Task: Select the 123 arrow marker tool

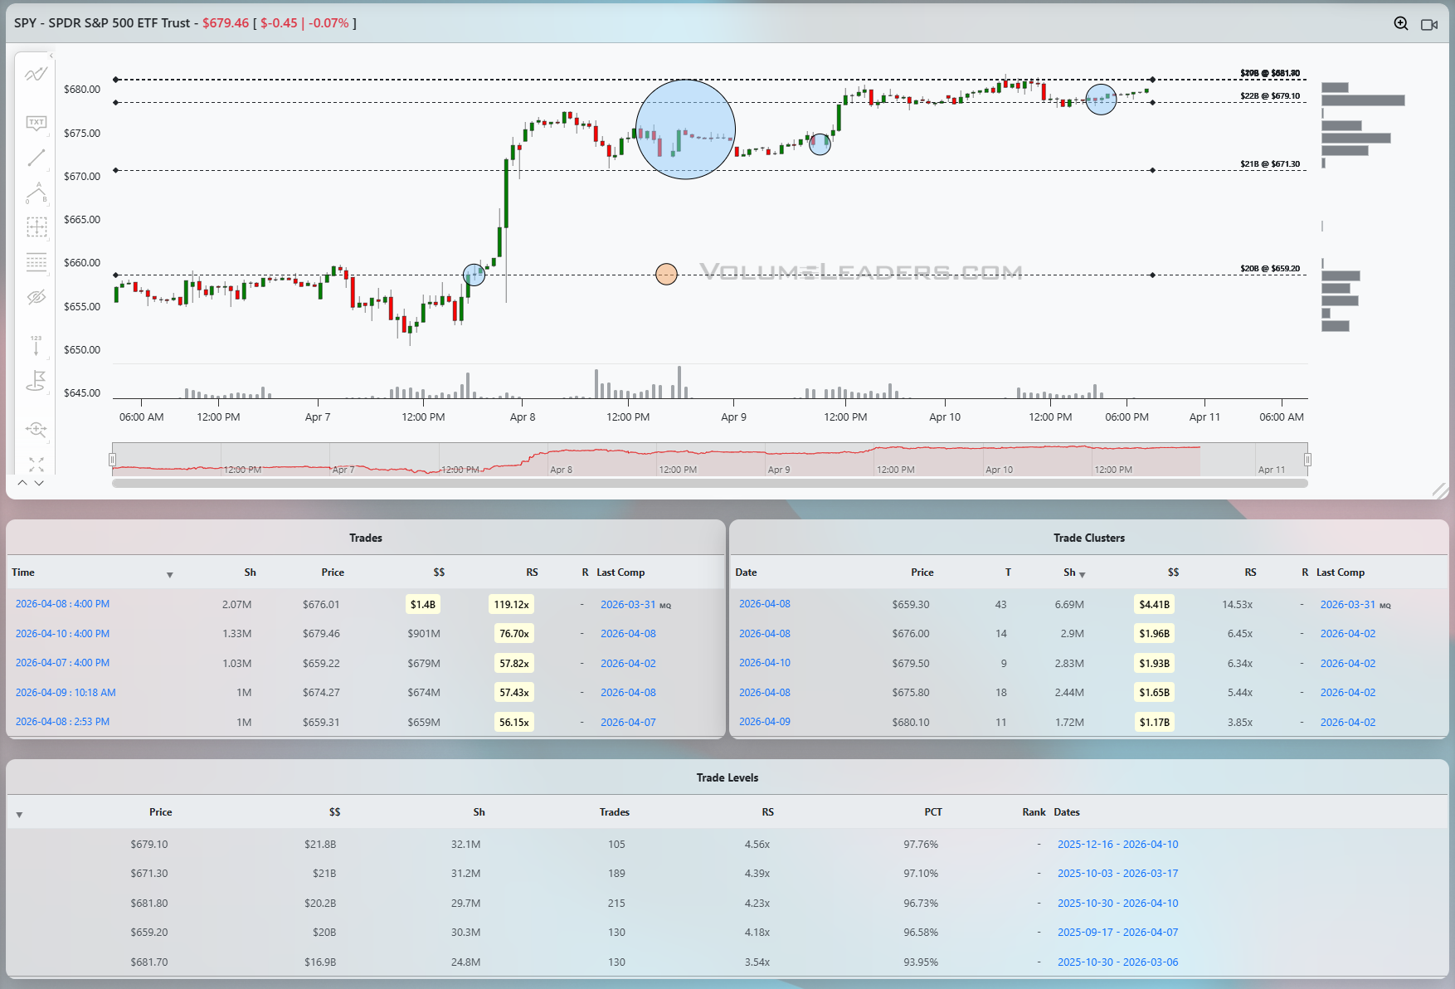Action: click(36, 345)
